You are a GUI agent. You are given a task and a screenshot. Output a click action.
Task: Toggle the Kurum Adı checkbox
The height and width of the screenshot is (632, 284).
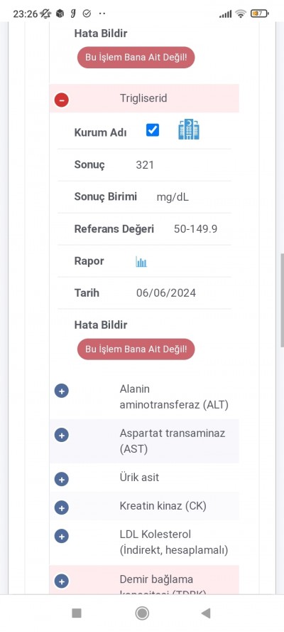click(x=153, y=130)
